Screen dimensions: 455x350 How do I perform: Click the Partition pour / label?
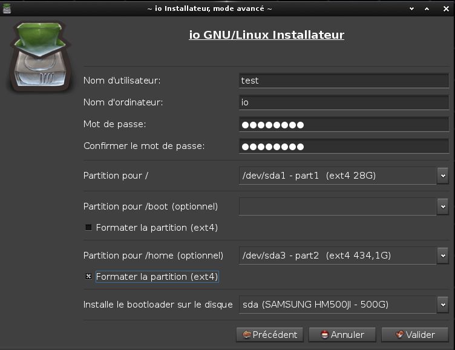tap(116, 176)
